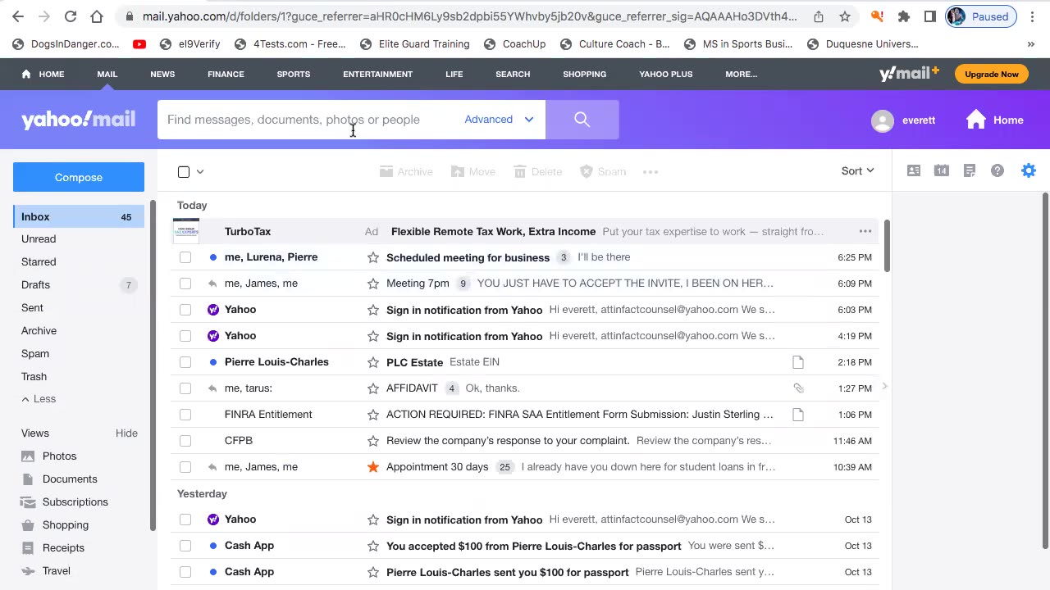Star the Scheduled meeting for business email
Viewport: 1050px width, 590px height.
373,257
